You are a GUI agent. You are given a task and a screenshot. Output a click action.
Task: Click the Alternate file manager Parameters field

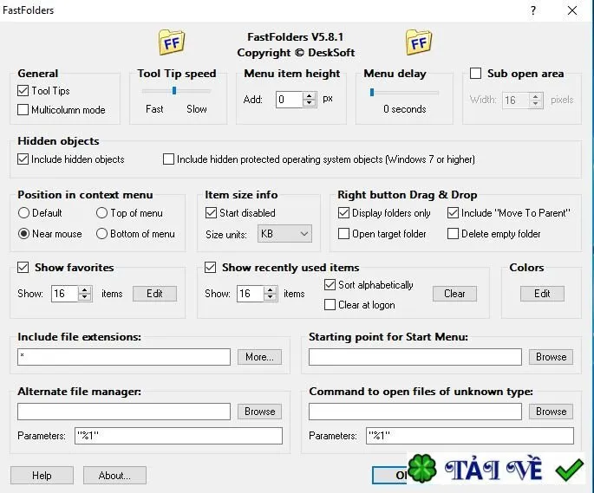coord(179,436)
